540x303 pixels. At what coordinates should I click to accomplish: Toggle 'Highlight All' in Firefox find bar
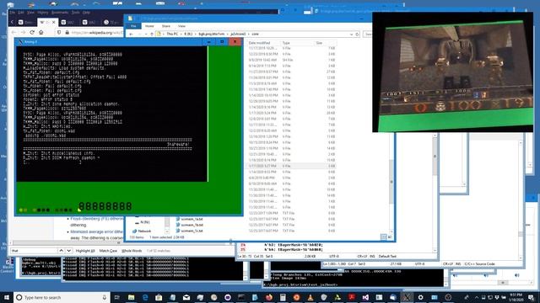(84, 251)
